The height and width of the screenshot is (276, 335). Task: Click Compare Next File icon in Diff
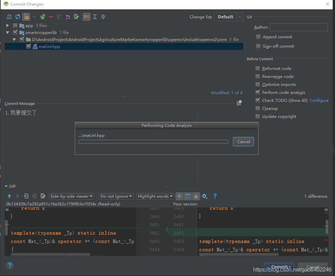[34, 196]
